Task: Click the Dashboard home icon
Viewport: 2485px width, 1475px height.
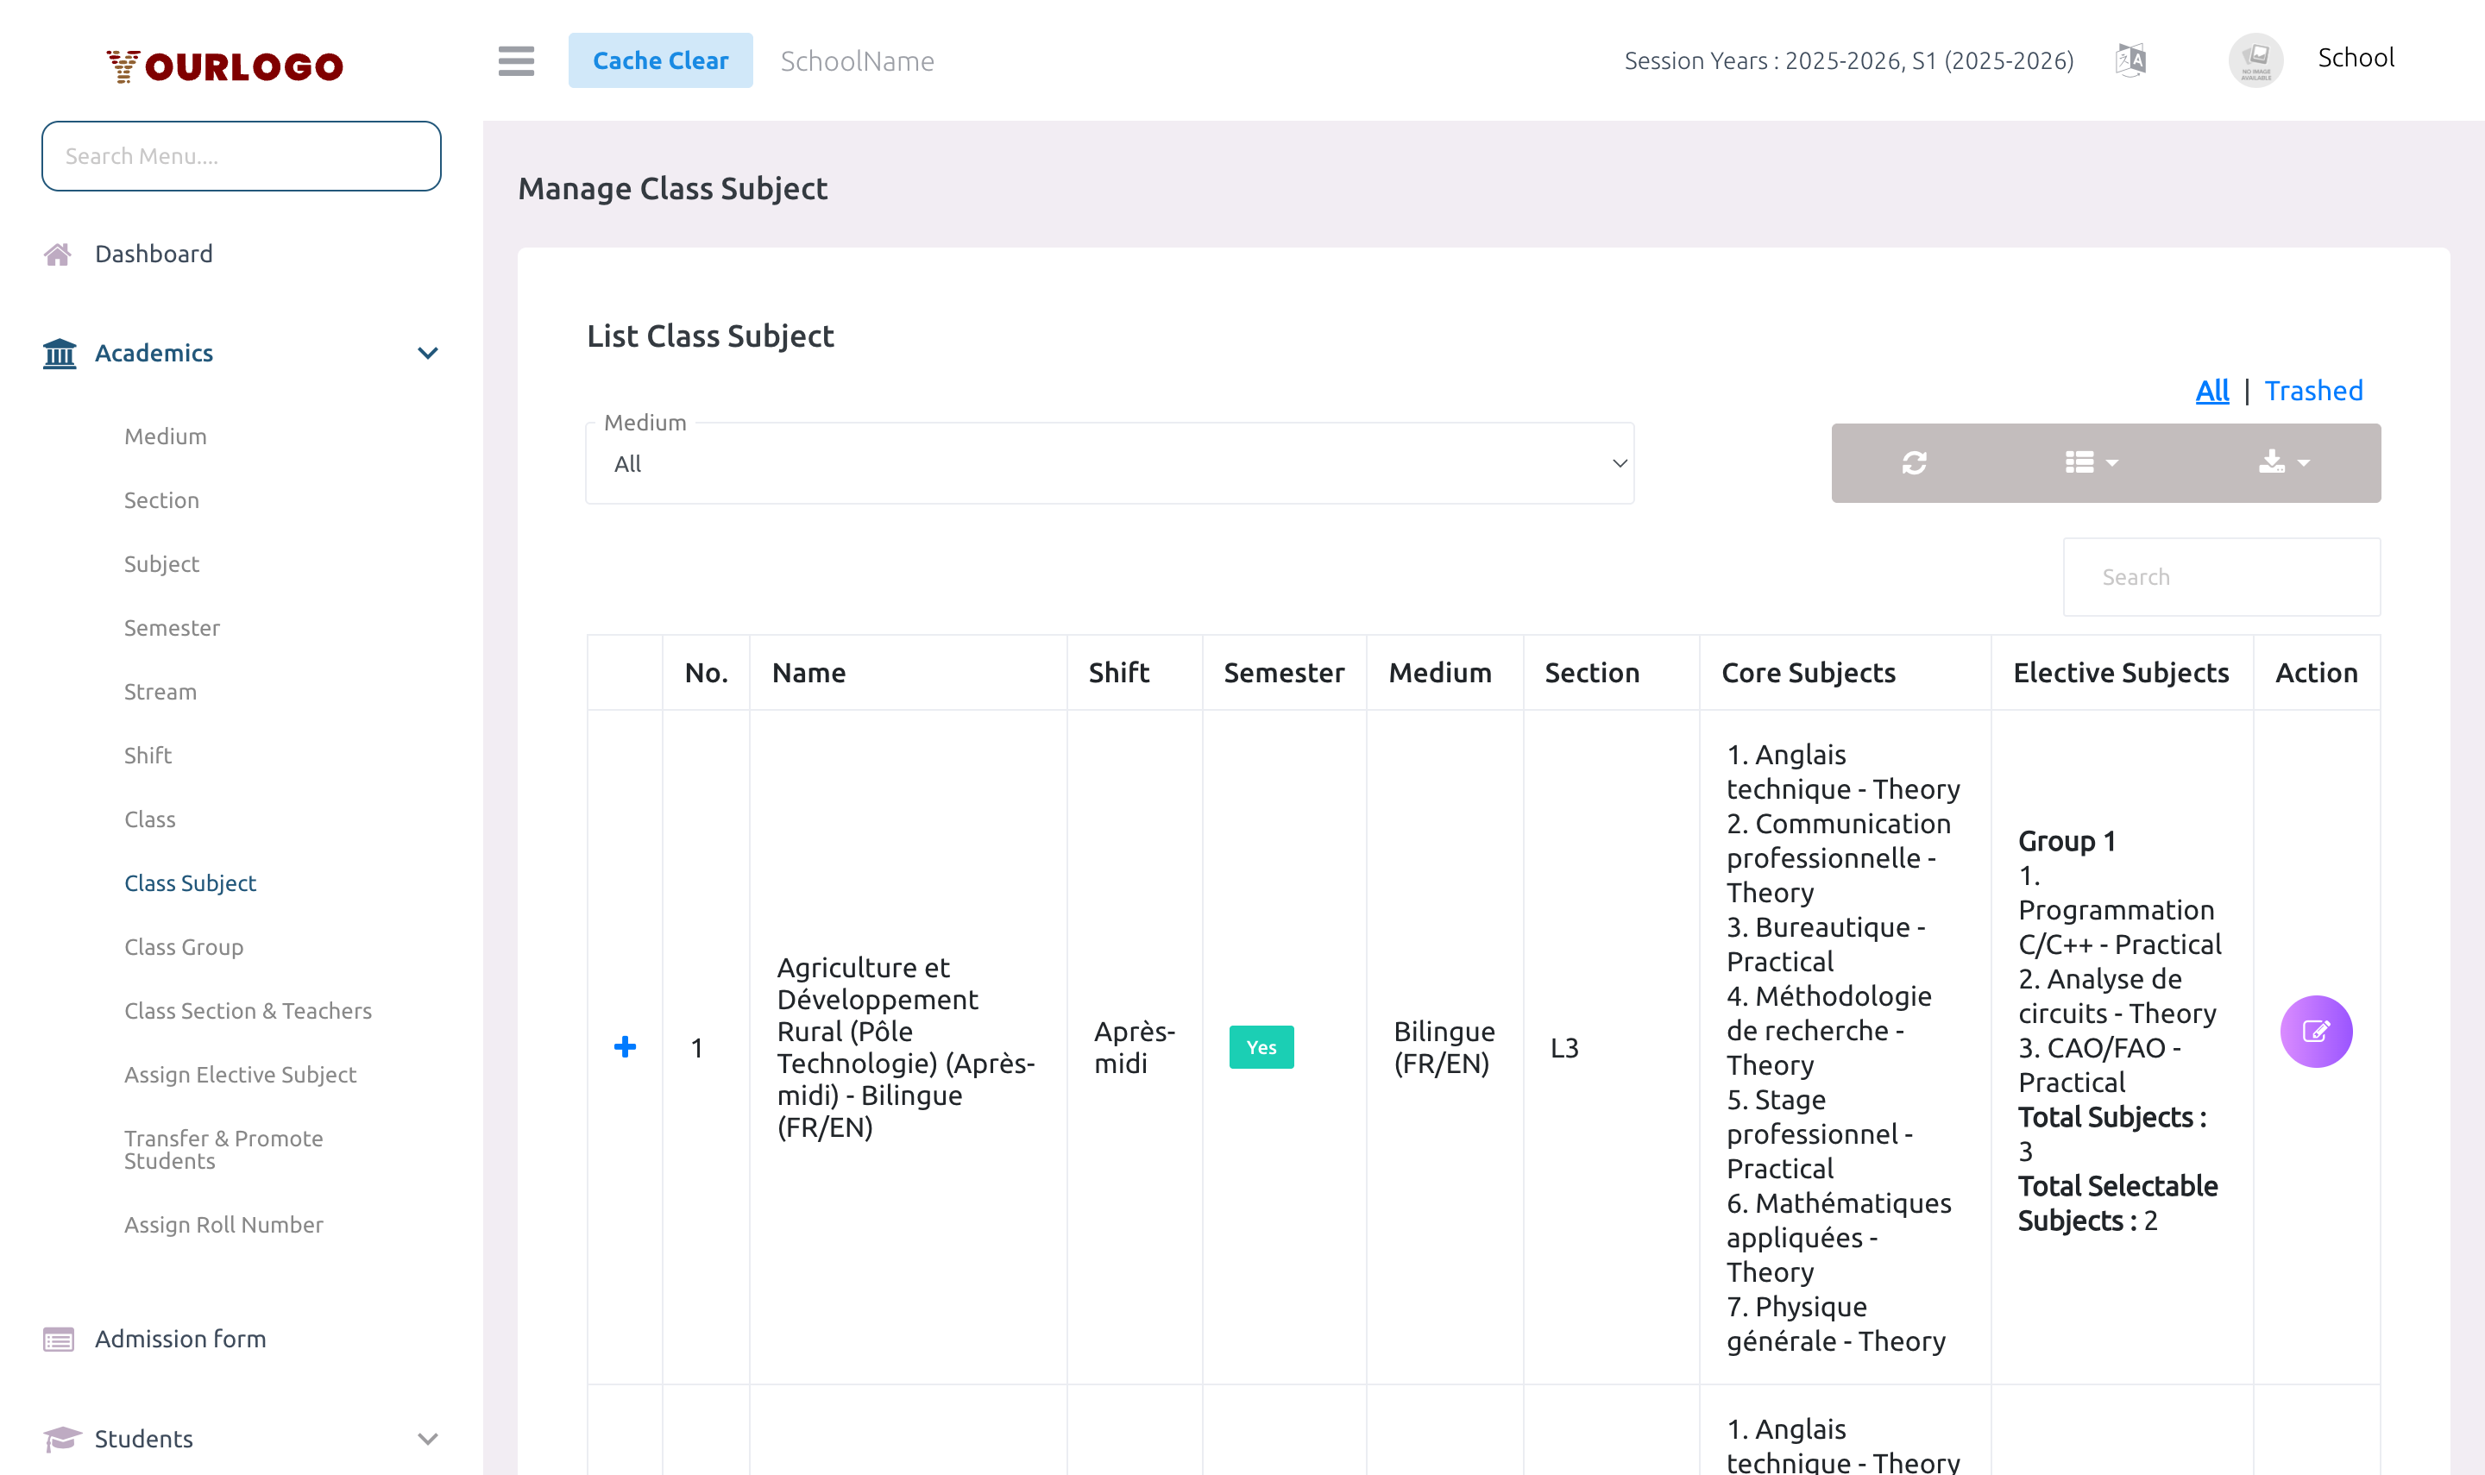Action: [x=58, y=254]
